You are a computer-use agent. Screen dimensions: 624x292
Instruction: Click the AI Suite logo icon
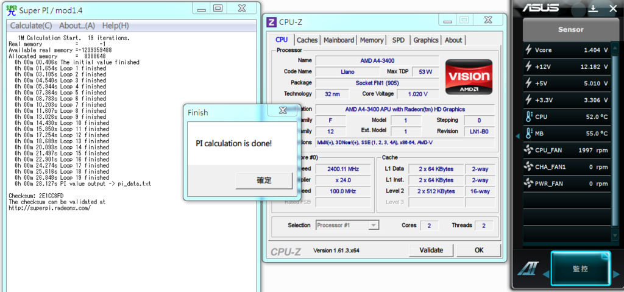[528, 268]
